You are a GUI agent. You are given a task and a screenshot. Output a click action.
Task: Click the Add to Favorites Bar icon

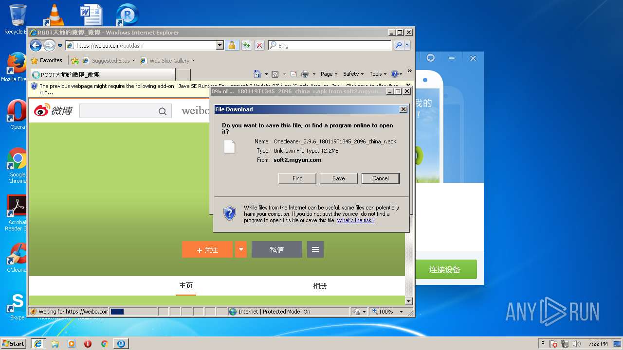[x=74, y=61]
